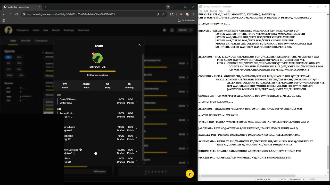This screenshot has width=330, height=185.
Task: Click the Team popup scroll-down arrow
Action: [x=143, y=163]
